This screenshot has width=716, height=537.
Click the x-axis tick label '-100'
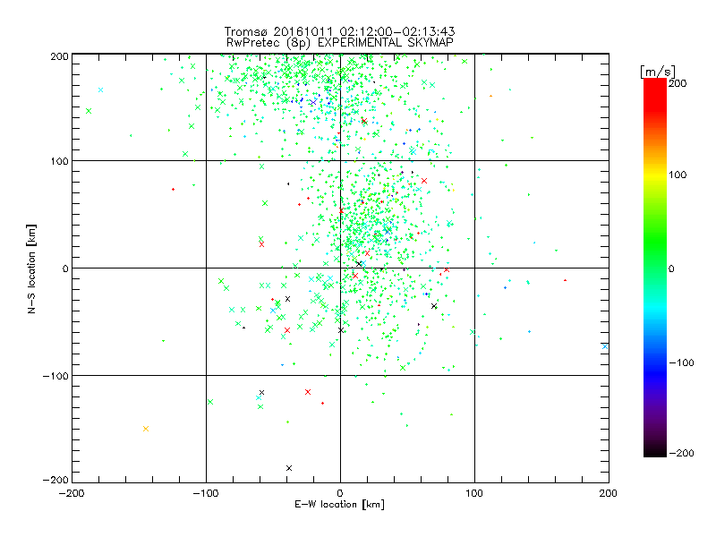click(x=206, y=493)
